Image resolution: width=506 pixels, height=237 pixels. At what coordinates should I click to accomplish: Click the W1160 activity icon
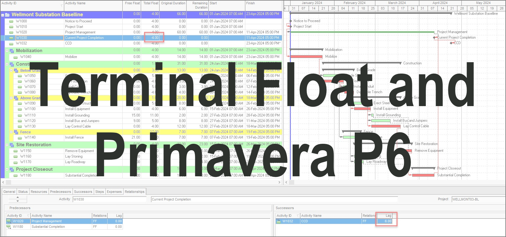point(16,156)
